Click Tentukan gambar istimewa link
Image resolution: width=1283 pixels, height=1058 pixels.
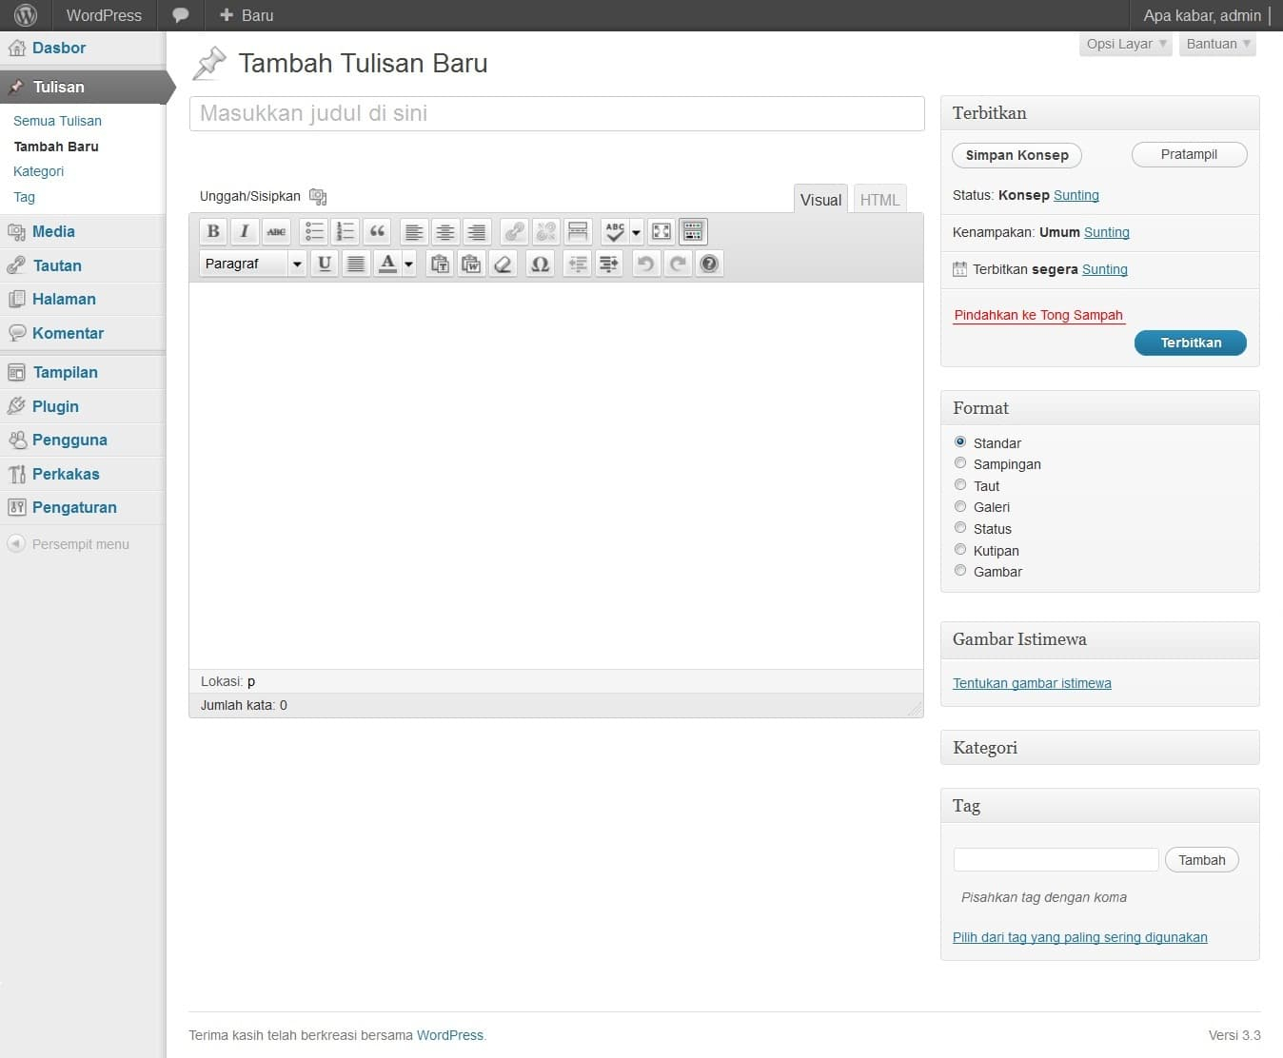click(x=1032, y=683)
